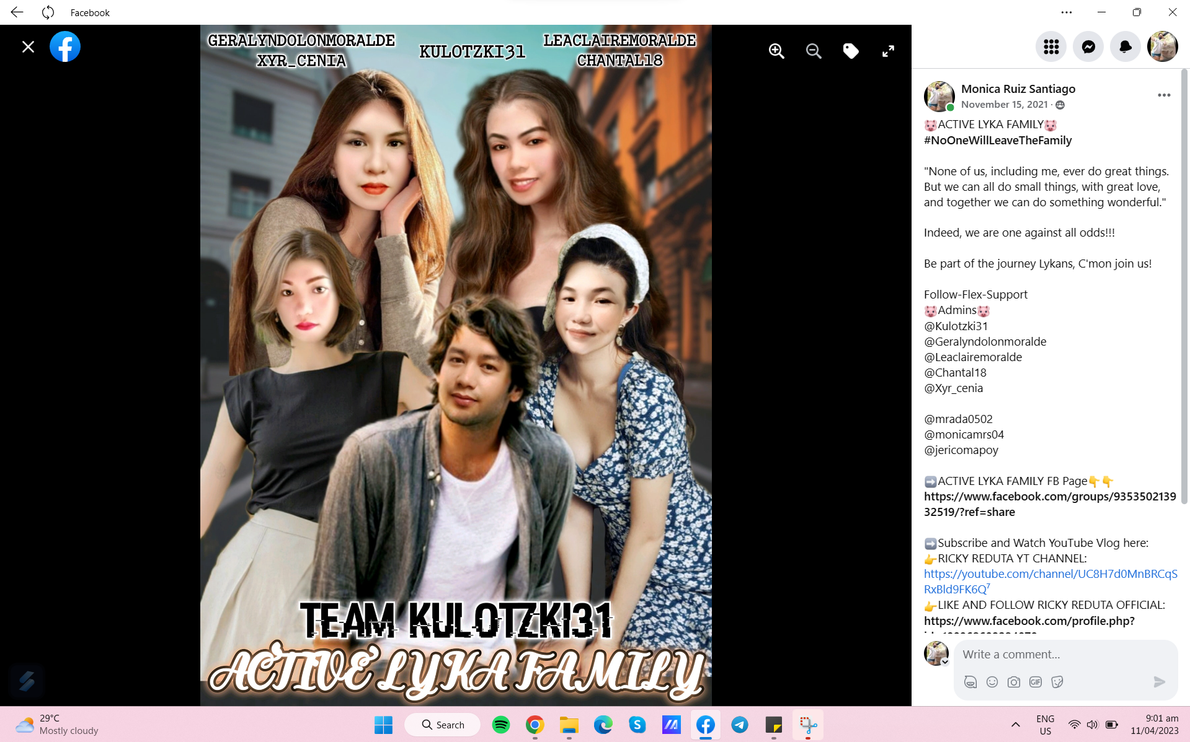Open Google Chrome from taskbar

click(535, 725)
